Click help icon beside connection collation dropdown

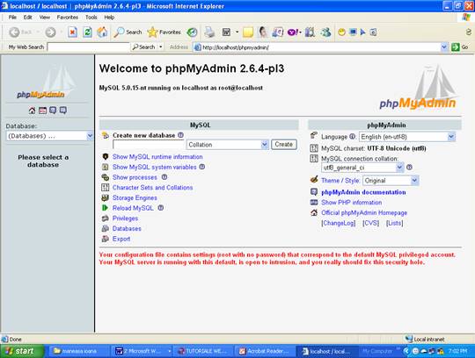click(x=409, y=167)
